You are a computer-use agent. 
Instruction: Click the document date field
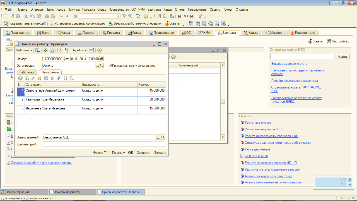click(x=85, y=59)
